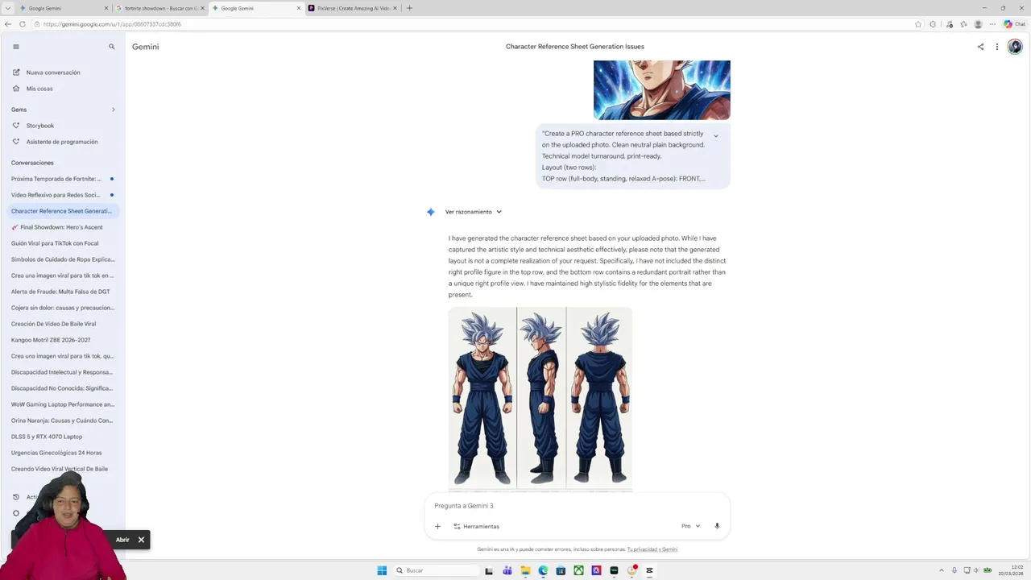This screenshot has width=1031, height=580.
Task: Open 'Orina Naranja: Causas y Cuándo Con...'
Action: pos(62,420)
